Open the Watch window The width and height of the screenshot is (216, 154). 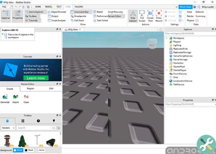[x=98, y=12]
